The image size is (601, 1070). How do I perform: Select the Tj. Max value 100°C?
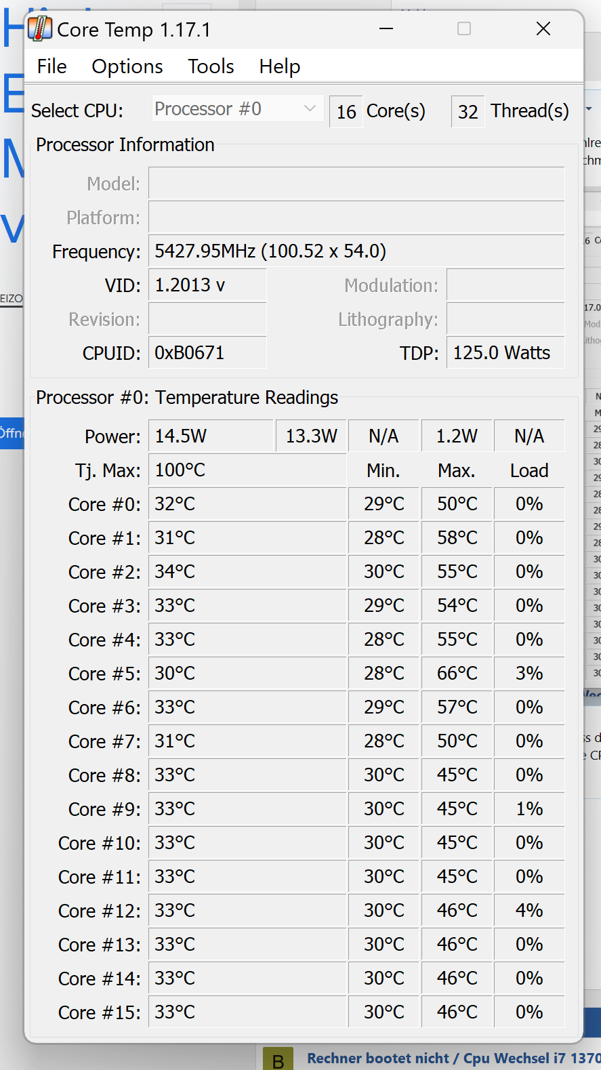[247, 470]
